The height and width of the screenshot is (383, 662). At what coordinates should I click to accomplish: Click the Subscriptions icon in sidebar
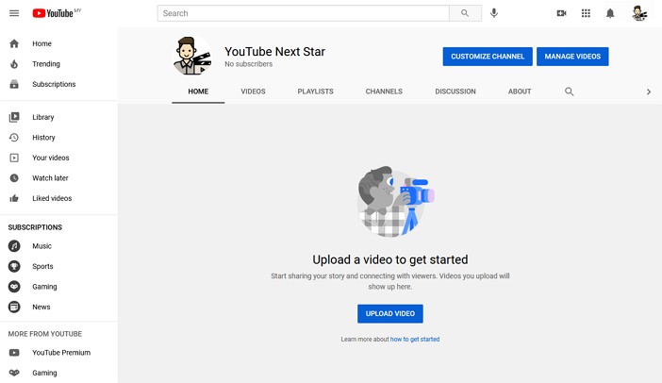[14, 84]
